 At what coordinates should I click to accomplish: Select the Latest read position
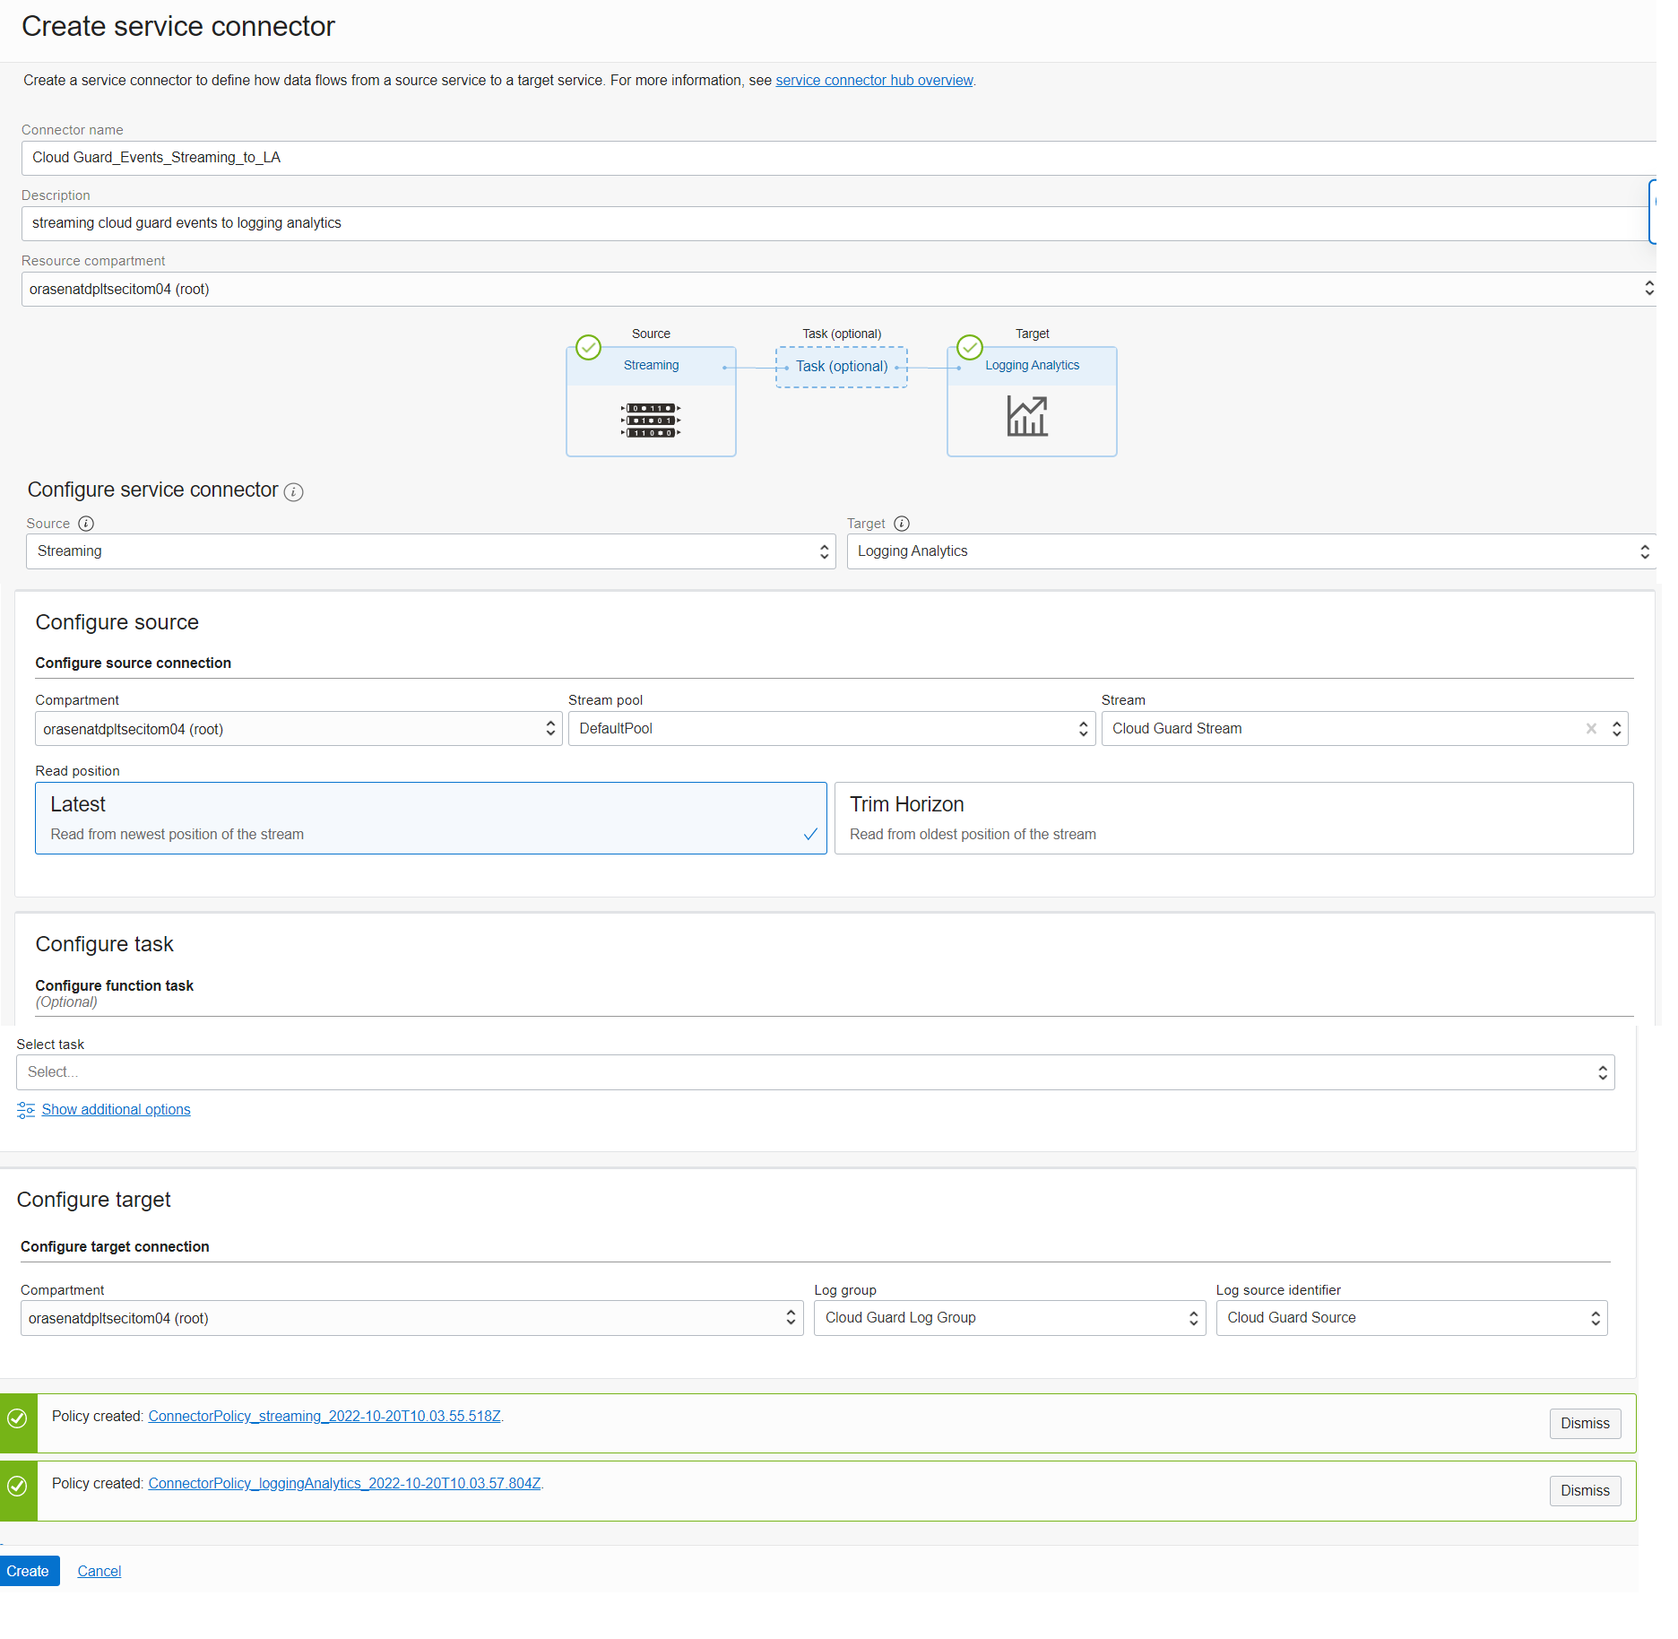[430, 817]
